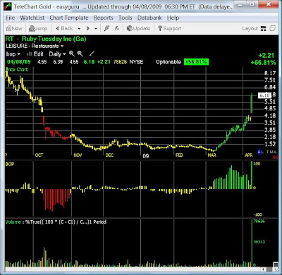This screenshot has height=275, width=282.
Task: Click the 78626 volume value in data row
Action: [x=120, y=62]
